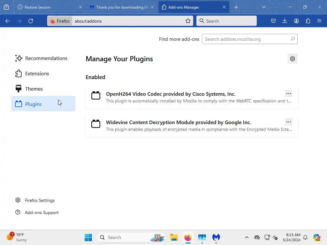327x245 pixels.
Task: Show hidden system tray icons
Action: (x=247, y=237)
